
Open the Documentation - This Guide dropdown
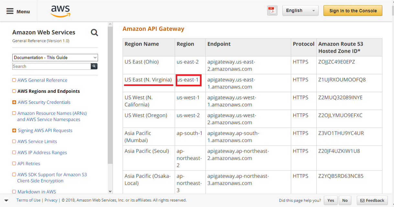55,58
